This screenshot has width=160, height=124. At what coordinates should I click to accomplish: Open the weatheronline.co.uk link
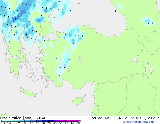click(x=139, y=122)
